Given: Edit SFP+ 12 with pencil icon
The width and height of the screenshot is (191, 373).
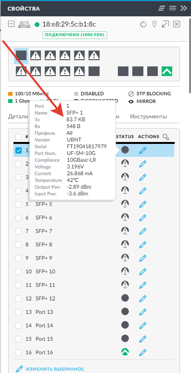Looking at the screenshot, I should (142, 298).
